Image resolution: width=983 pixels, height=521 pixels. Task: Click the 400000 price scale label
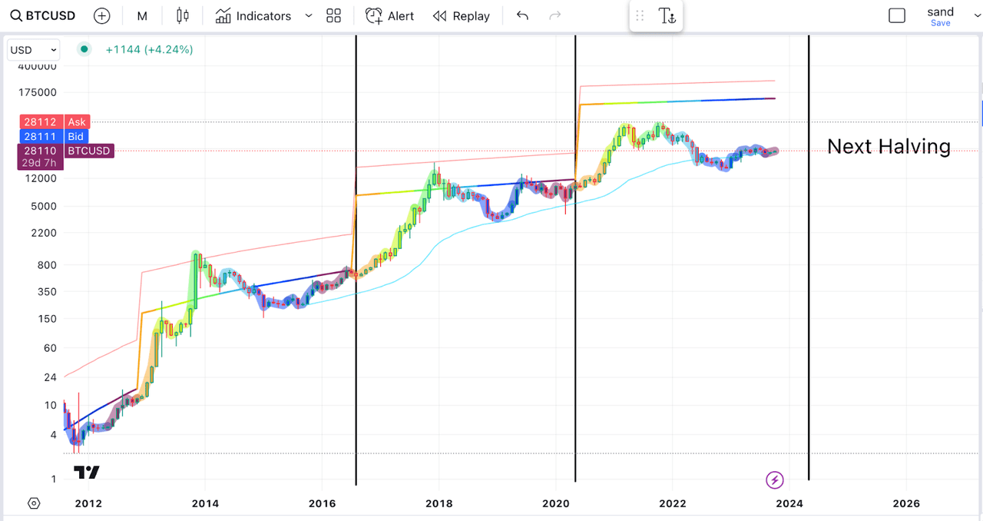pos(38,66)
